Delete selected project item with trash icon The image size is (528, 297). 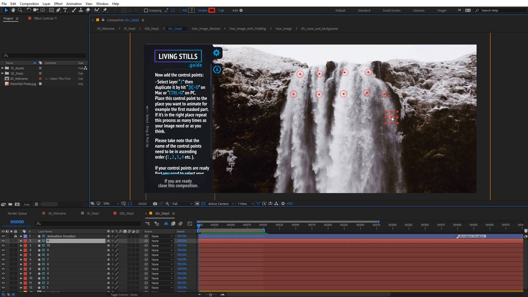point(36,204)
